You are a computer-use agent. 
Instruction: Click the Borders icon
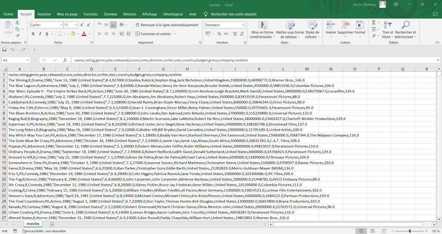point(60,34)
